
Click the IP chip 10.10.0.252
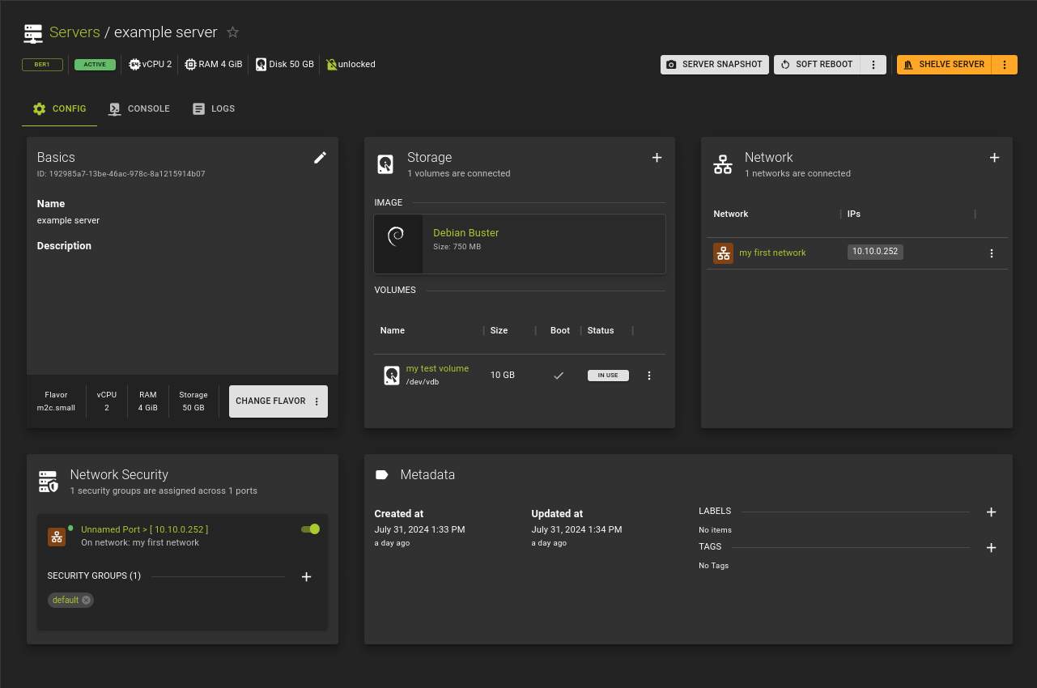875,252
